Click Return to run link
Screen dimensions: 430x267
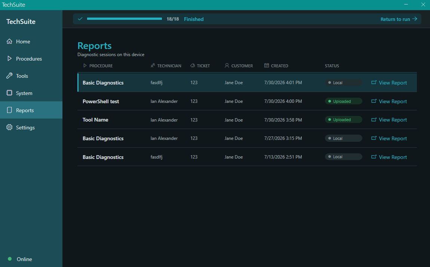click(x=399, y=19)
